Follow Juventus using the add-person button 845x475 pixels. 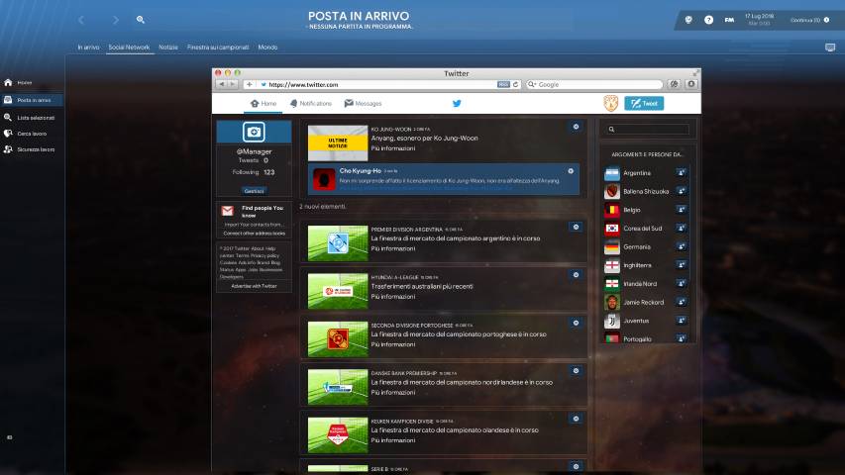click(x=682, y=321)
